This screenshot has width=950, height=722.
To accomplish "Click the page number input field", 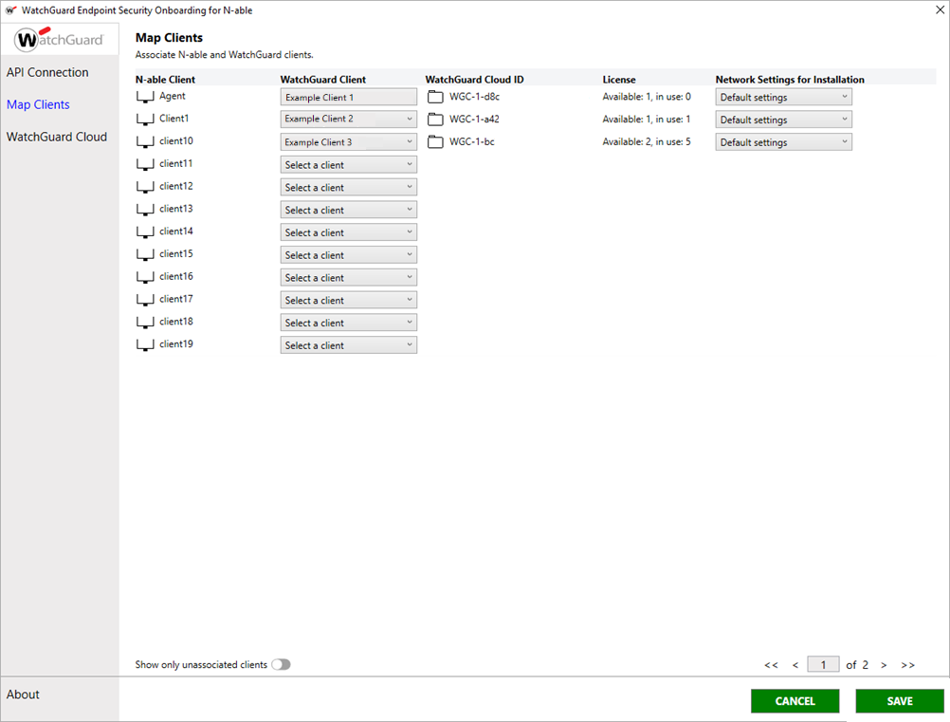I will 822,664.
